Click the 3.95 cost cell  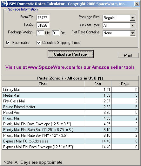point(98,113)
